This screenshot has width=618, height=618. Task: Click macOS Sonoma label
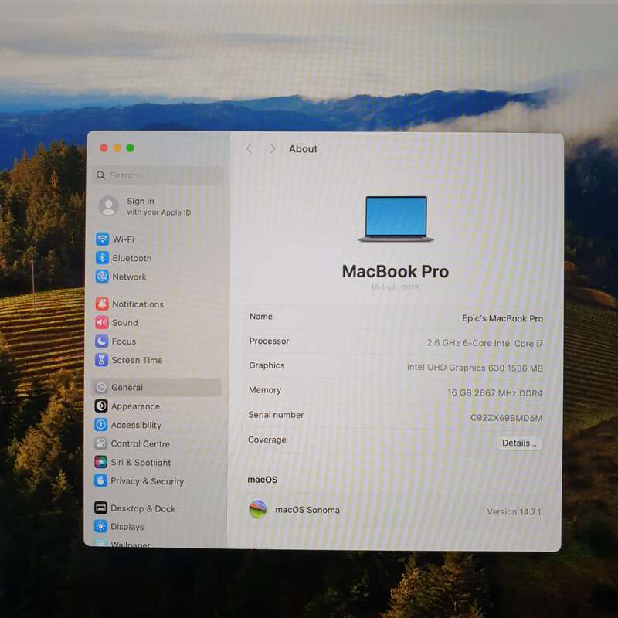pos(307,510)
